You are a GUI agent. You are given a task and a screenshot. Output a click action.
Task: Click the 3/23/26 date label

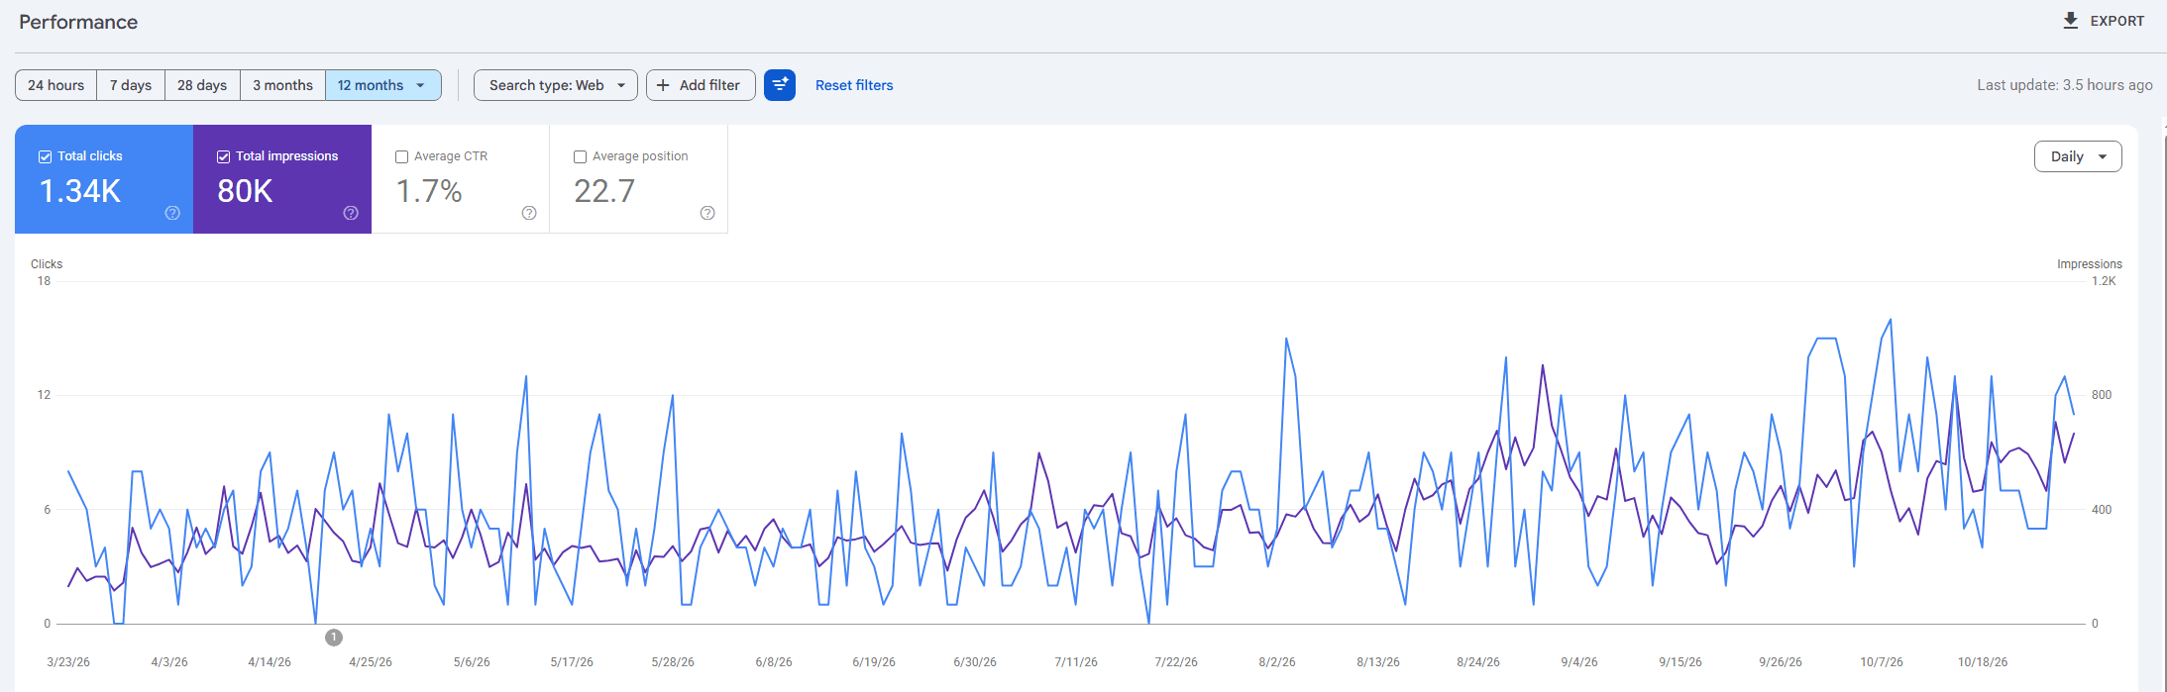pyautogui.click(x=68, y=662)
